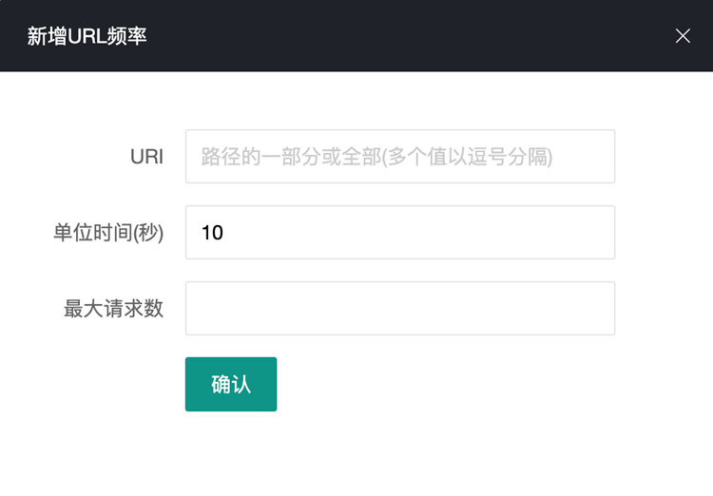Submit the URL frequency form via 确认

click(231, 385)
